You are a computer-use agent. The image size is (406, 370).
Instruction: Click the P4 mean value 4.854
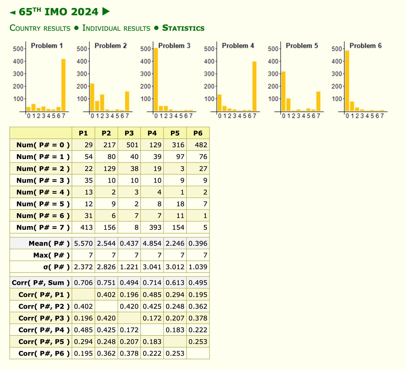[x=152, y=243]
